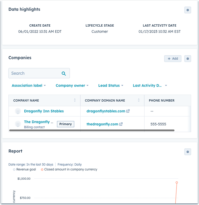Click the search magnifier icon
This screenshot has height=205, width=199.
click(63, 73)
